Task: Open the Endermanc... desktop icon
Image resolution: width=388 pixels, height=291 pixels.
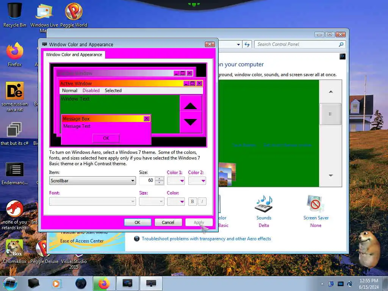Action: tap(15, 173)
